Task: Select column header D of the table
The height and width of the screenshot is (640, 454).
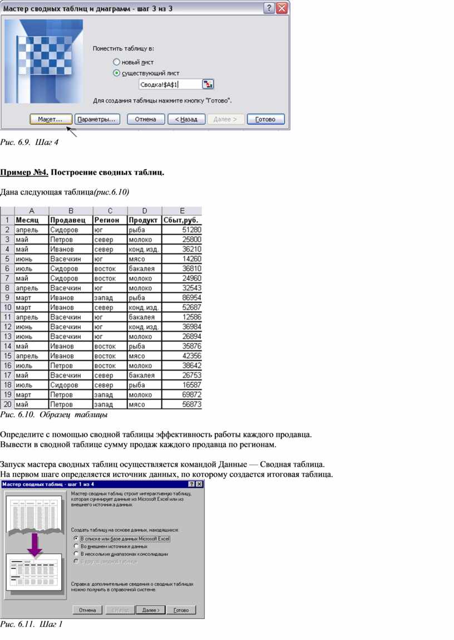Action: click(145, 211)
